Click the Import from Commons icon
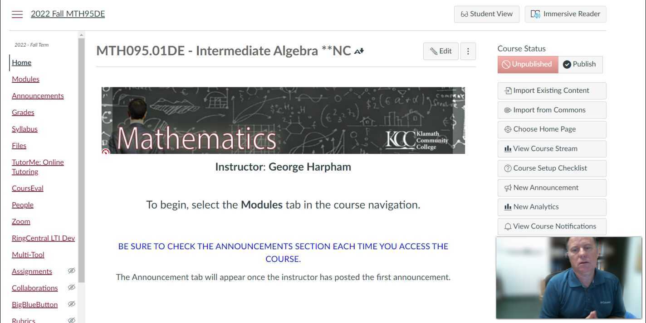Screen dimensions: 646x323 [508, 110]
